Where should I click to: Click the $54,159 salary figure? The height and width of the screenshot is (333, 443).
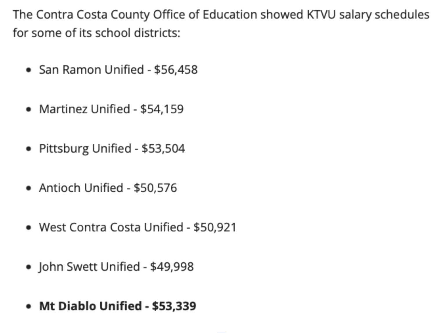[162, 109]
